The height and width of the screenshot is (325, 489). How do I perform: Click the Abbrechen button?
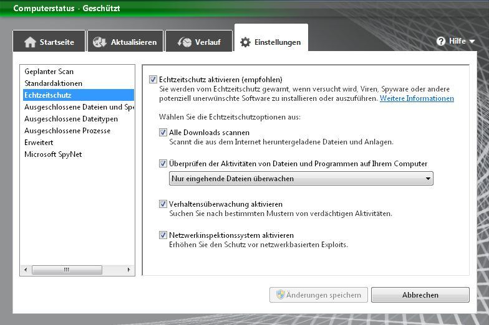click(420, 295)
